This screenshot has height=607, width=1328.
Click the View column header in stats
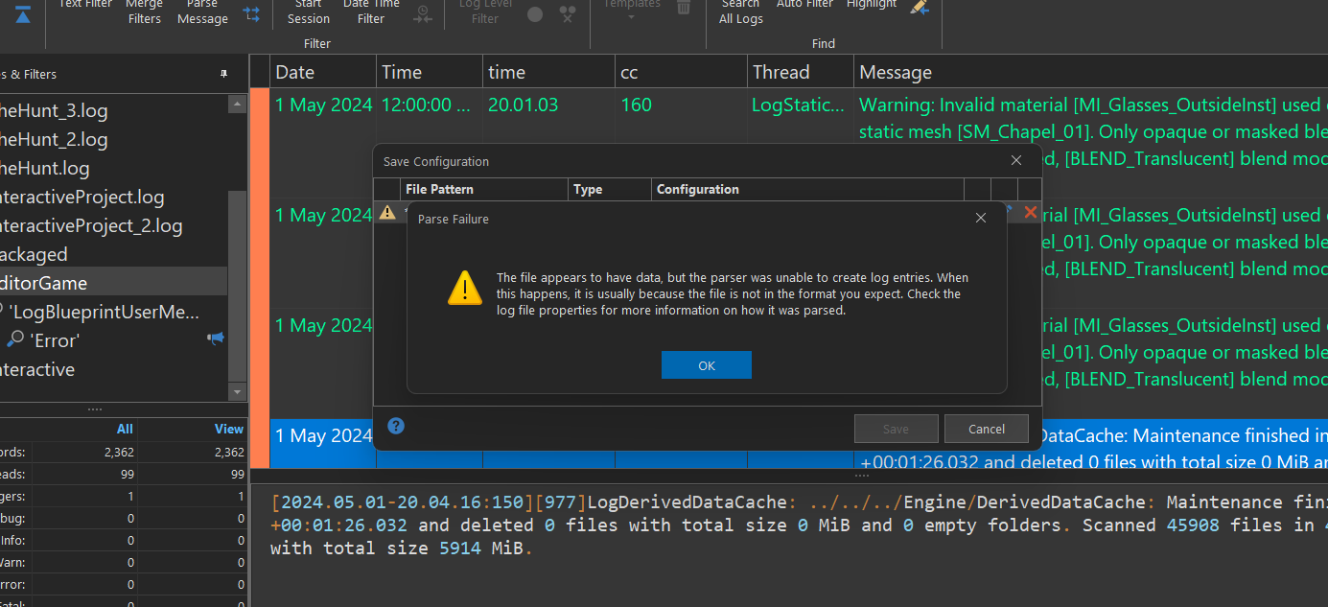(229, 429)
